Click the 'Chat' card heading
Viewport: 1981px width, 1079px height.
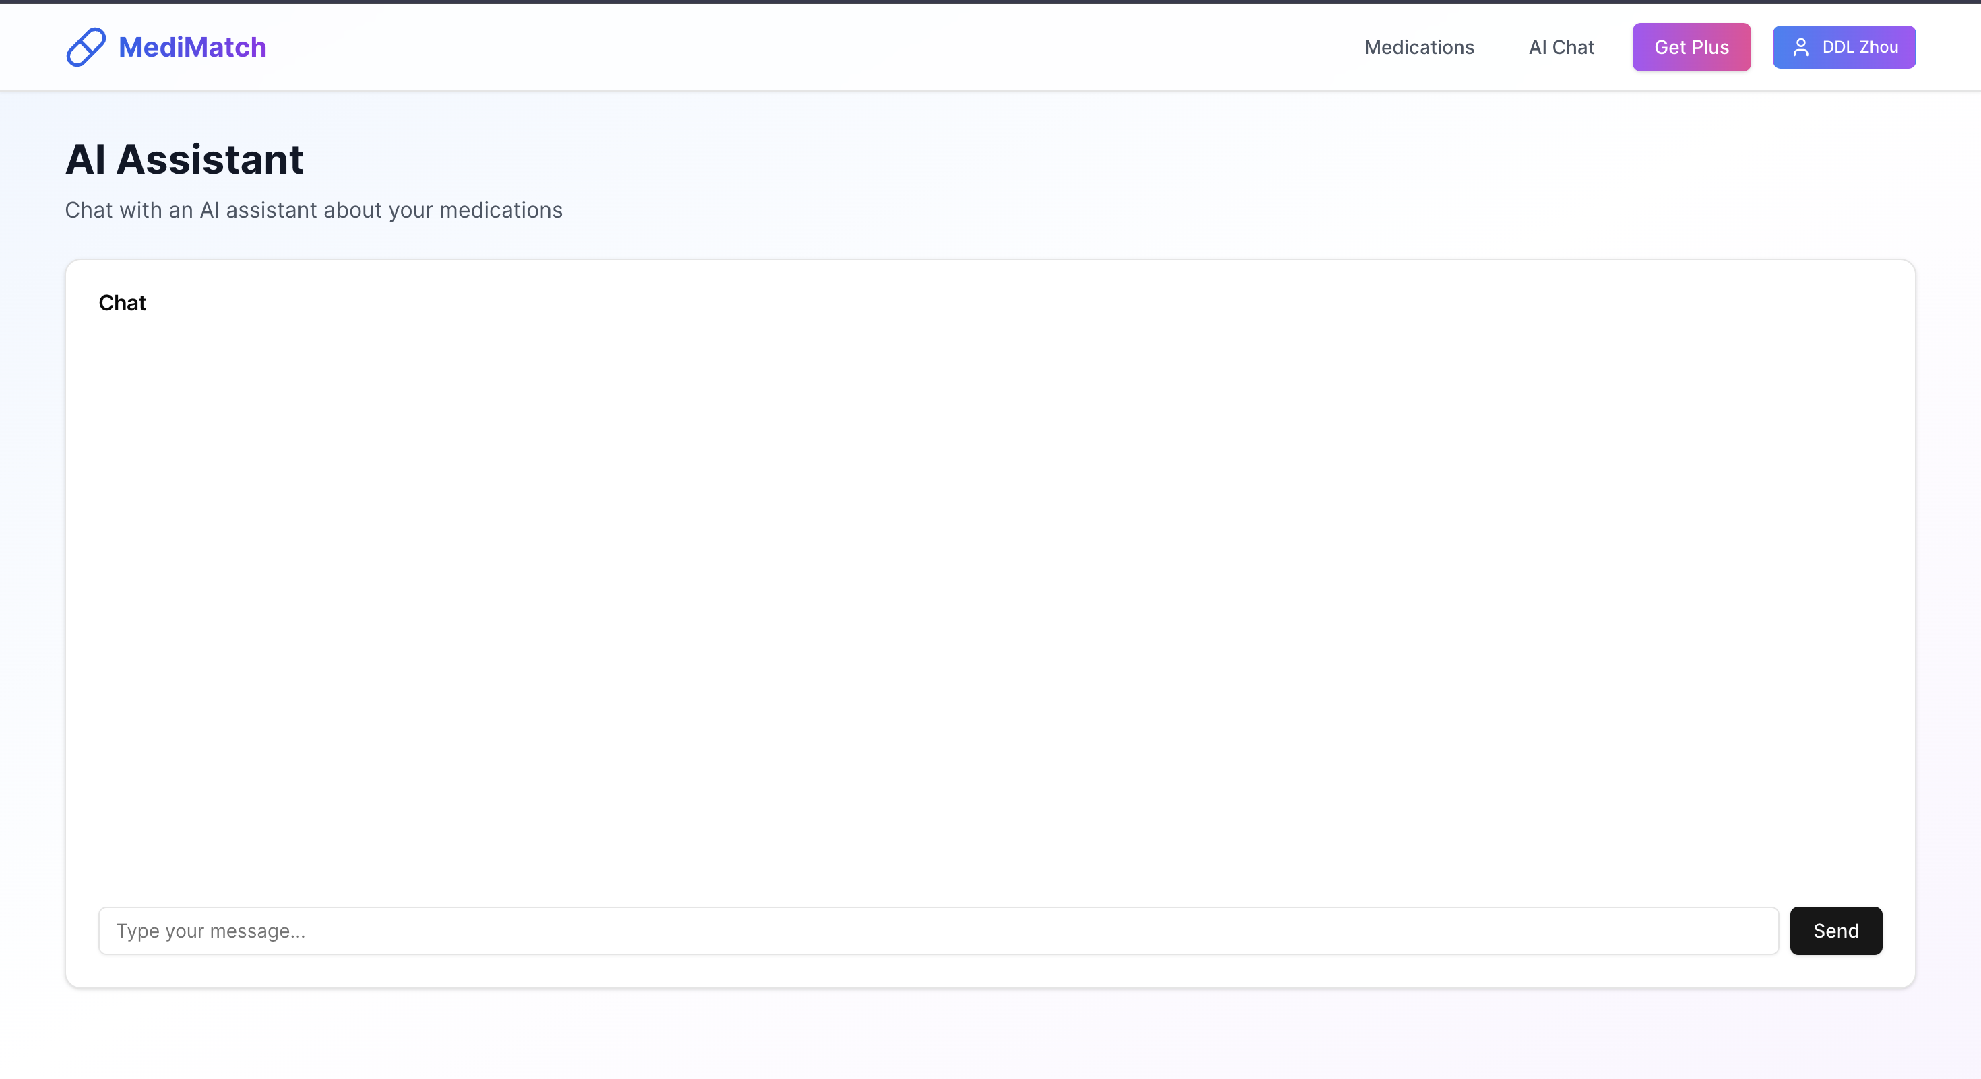pos(122,303)
